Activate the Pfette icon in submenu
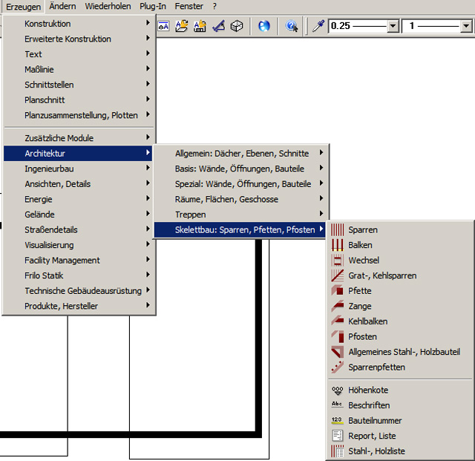Image resolution: width=475 pixels, height=461 pixels. coord(337,291)
